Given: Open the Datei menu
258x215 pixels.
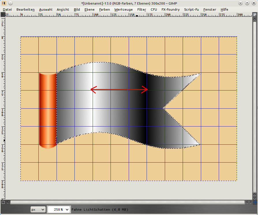Looking at the screenshot, I should 8,10.
